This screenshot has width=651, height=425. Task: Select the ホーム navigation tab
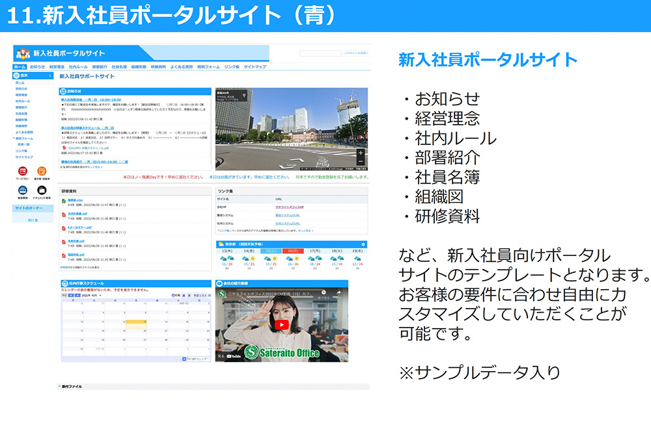[20, 67]
